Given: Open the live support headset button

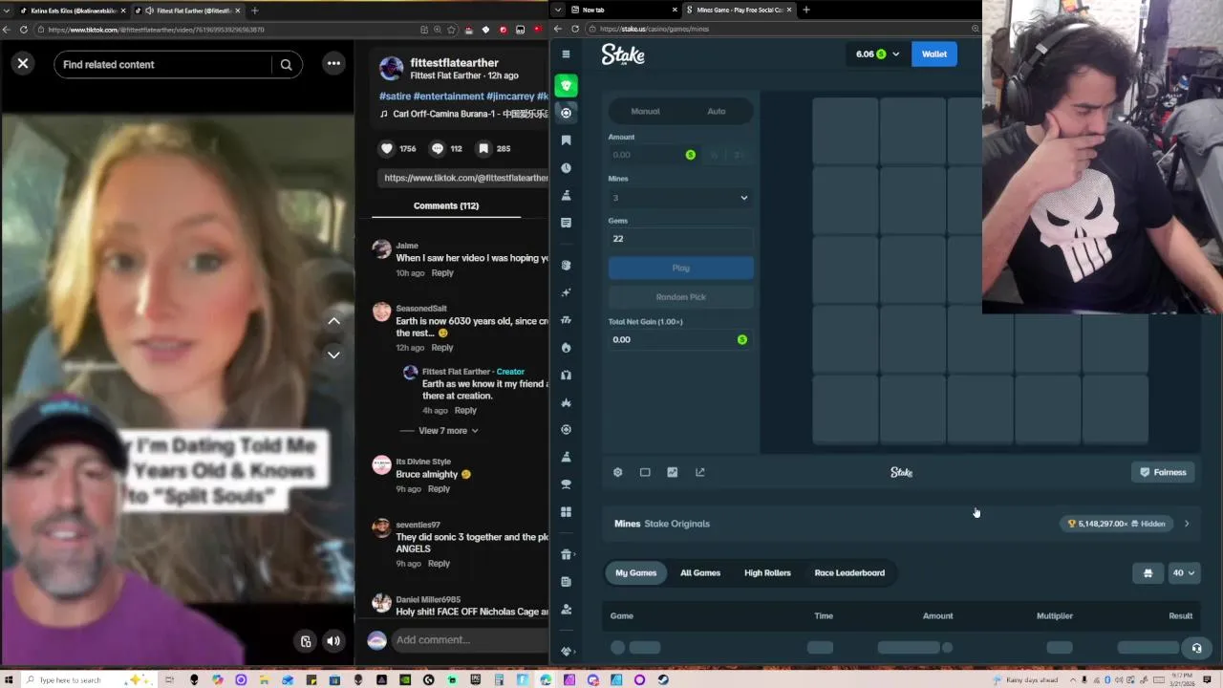Looking at the screenshot, I should 1196,648.
